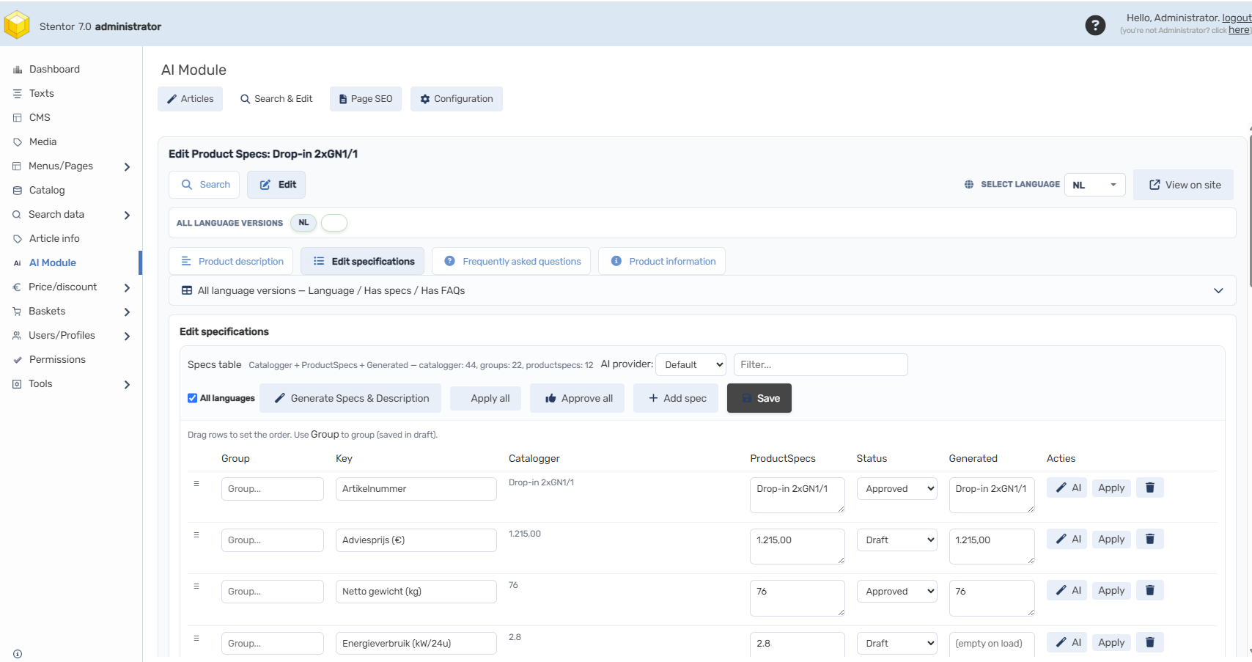This screenshot has width=1252, height=662.
Task: Open Media in the sidebar
Action: coord(43,142)
